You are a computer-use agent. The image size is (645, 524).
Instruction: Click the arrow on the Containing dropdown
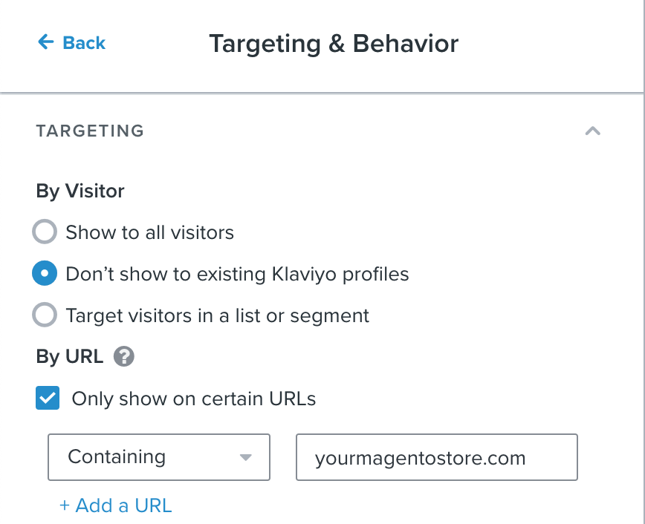pyautogui.click(x=246, y=458)
